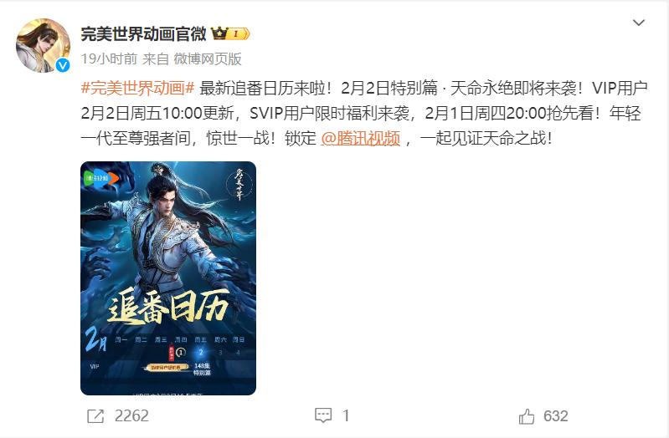This screenshot has width=669, height=438.
Task: Click the 完美世界动画官微 account name
Action: (x=143, y=33)
